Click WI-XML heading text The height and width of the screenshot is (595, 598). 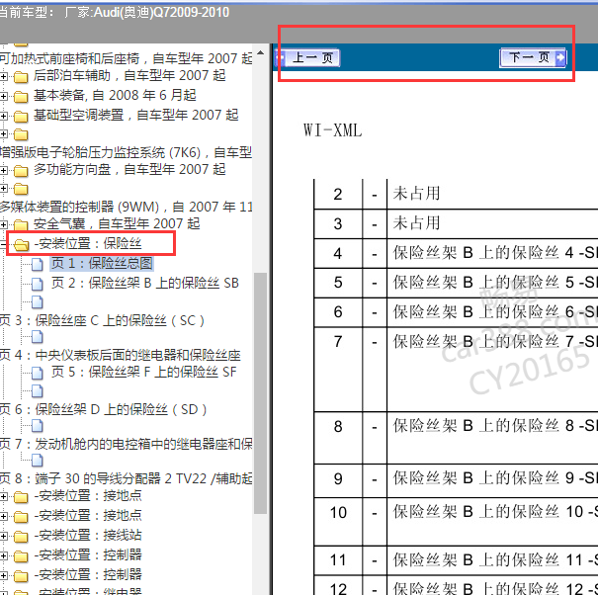[x=332, y=130]
